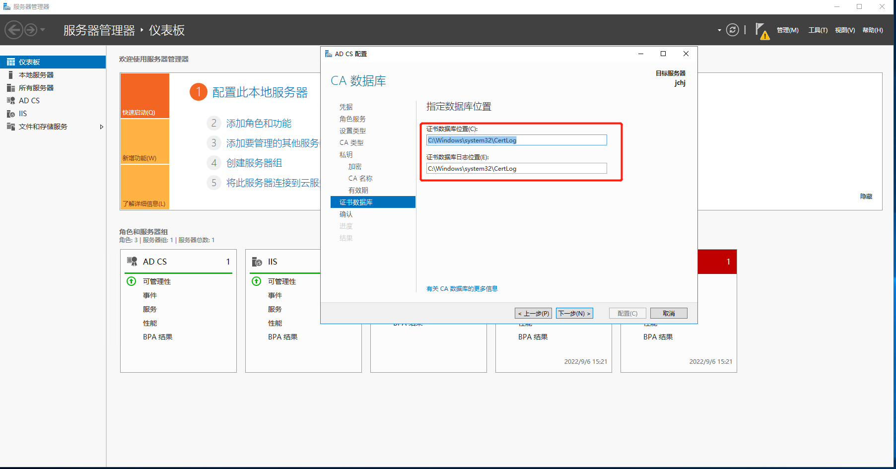896x469 pixels.
Task: Expand the 文件和存储服务 arrow
Action: (x=101, y=127)
